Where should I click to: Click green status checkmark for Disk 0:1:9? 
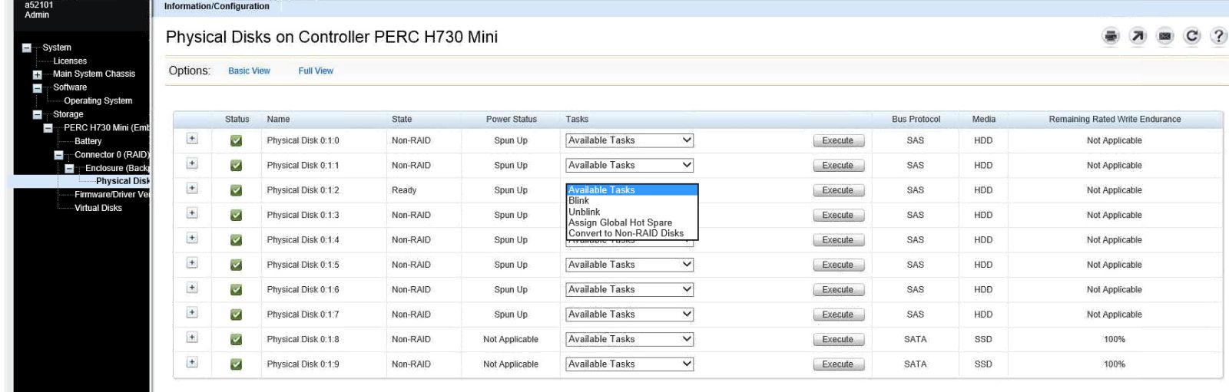237,364
